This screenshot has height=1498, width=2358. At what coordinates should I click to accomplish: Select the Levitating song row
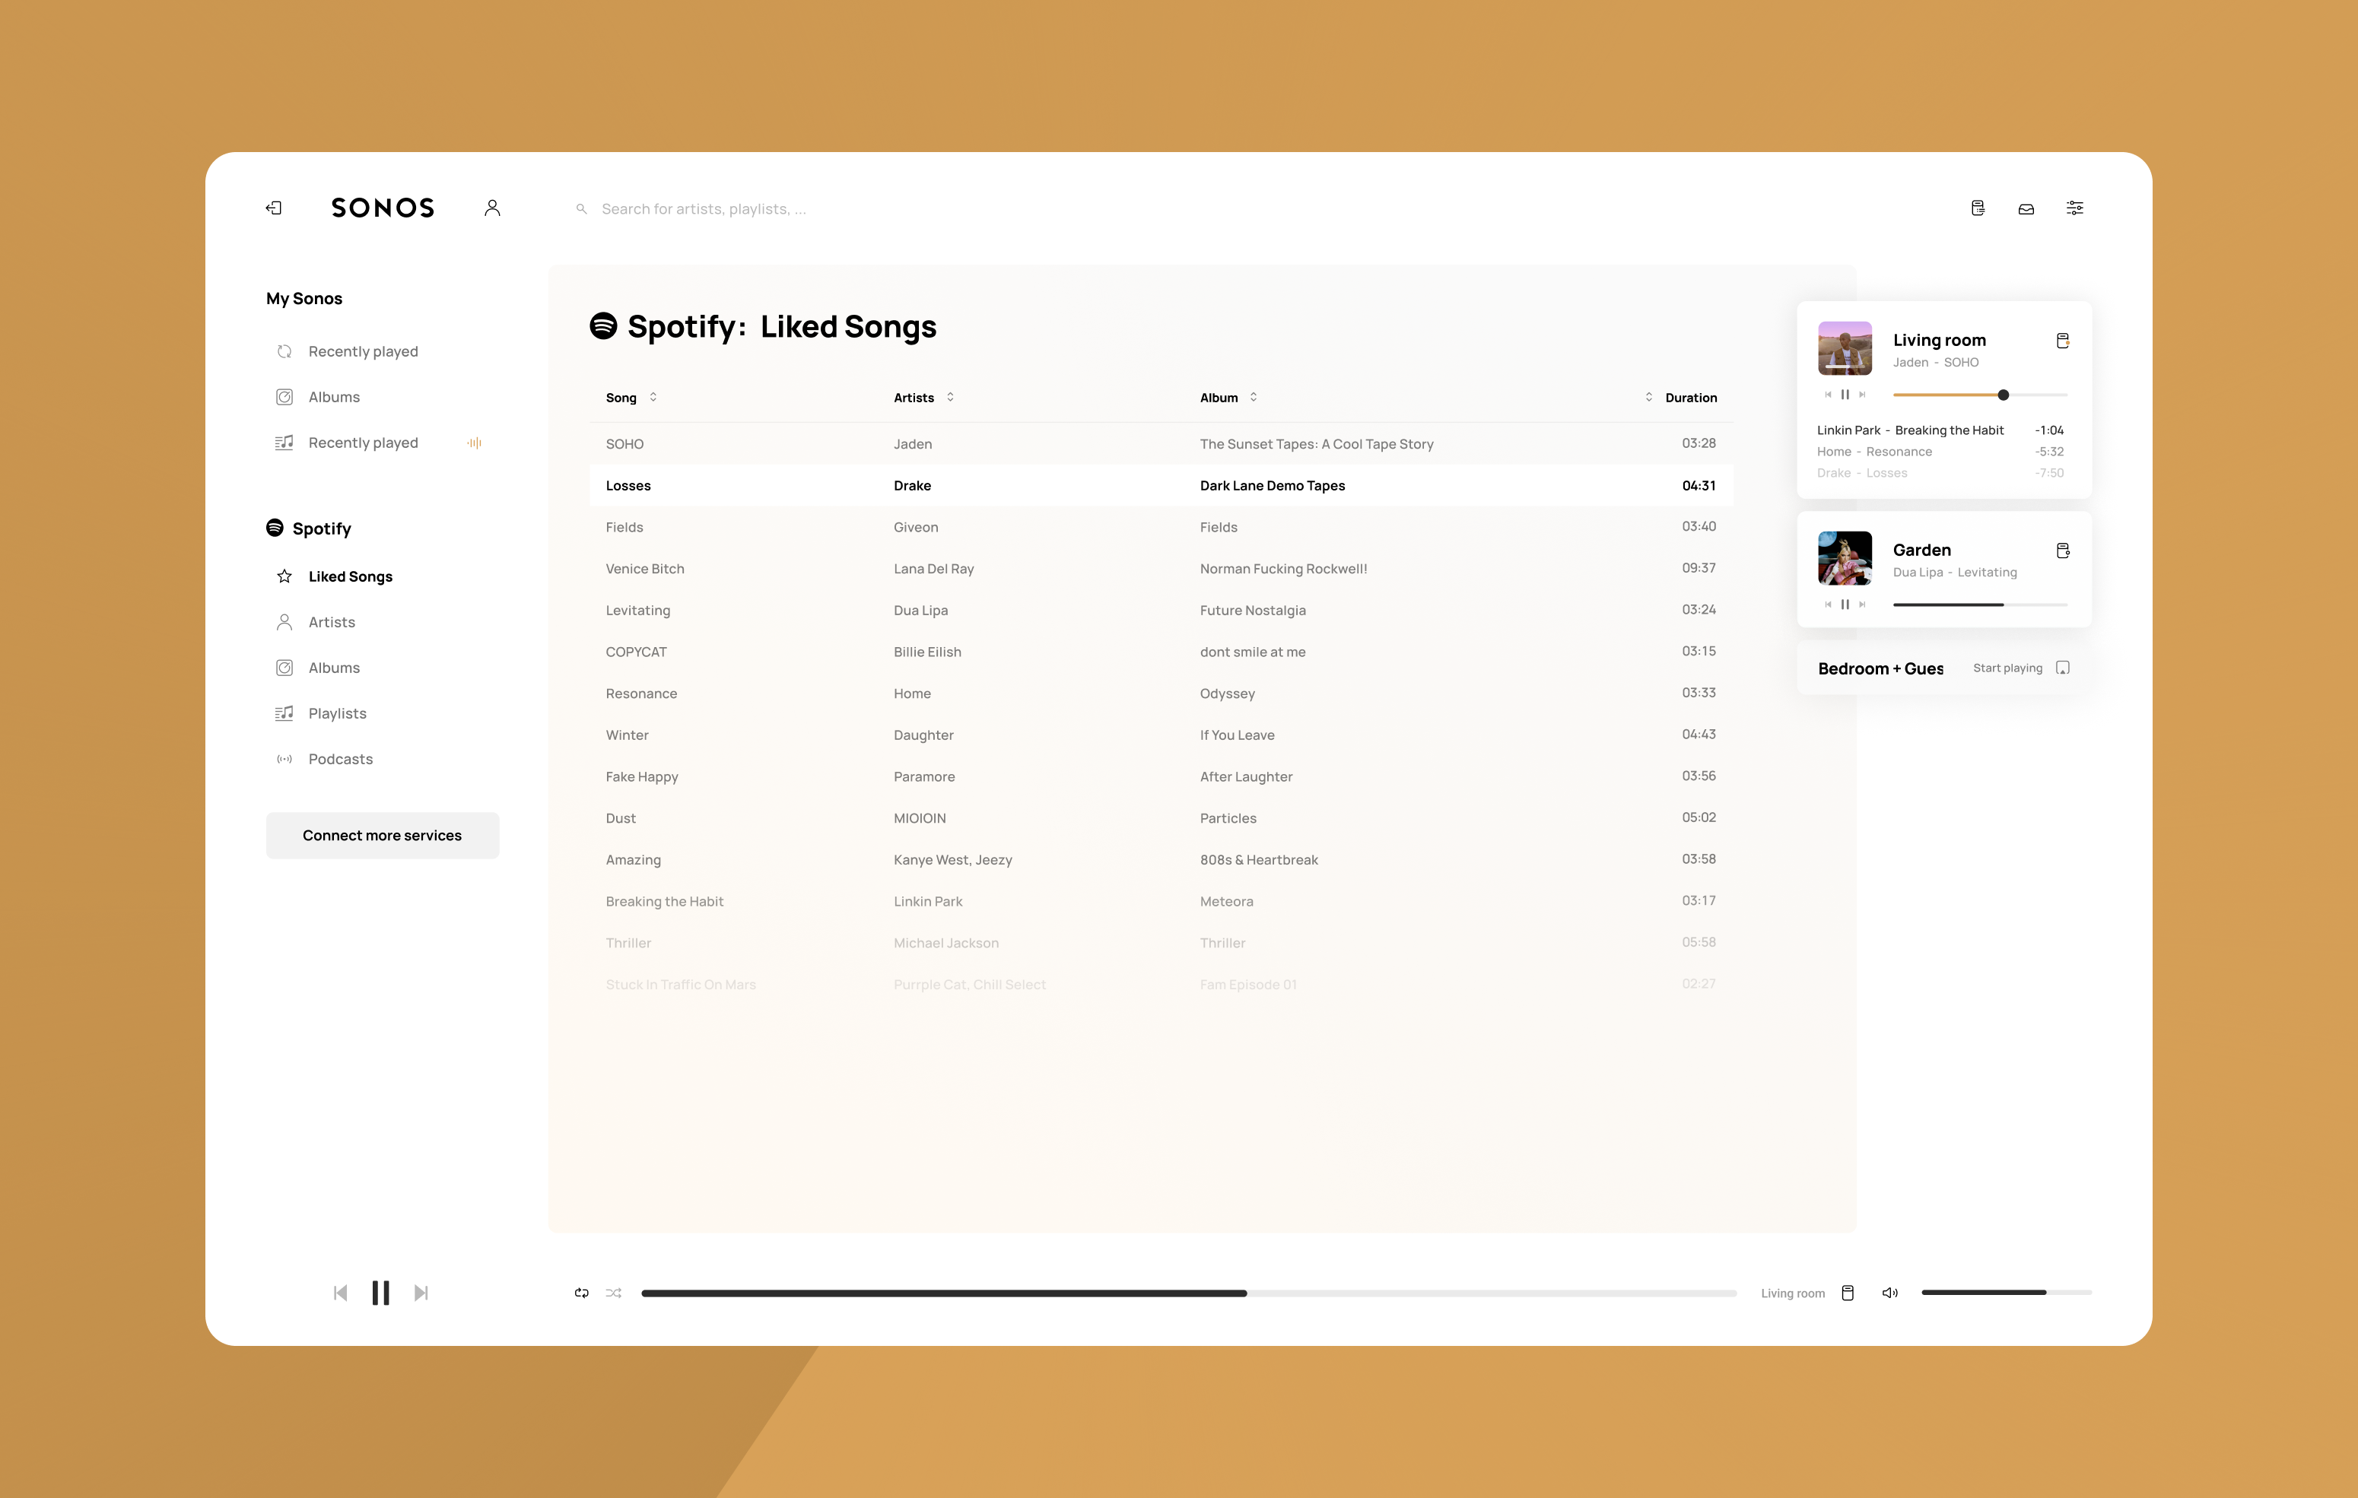[x=1162, y=610]
